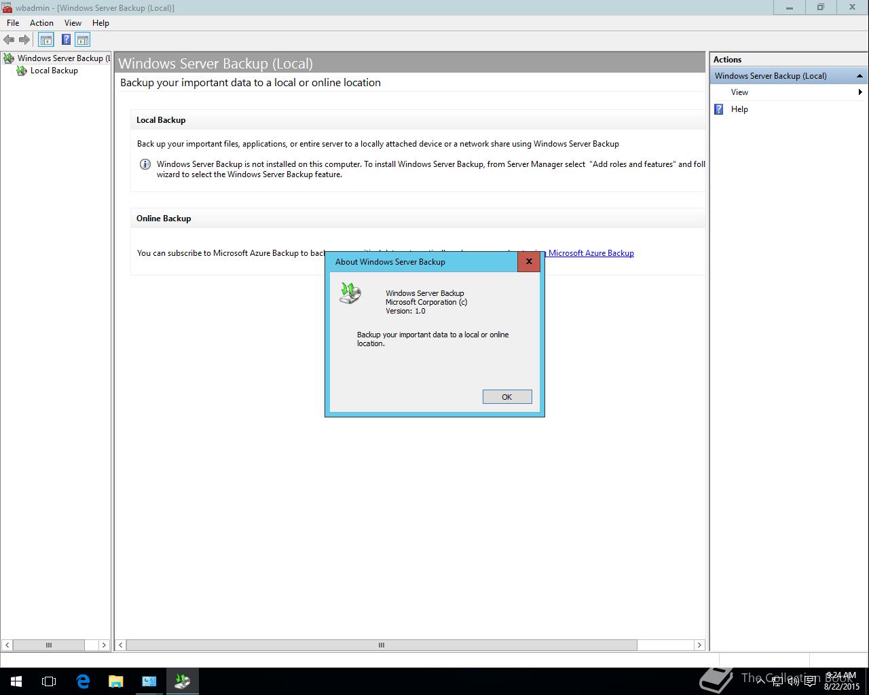The width and height of the screenshot is (869, 695).
Task: Click the console tree horizontal scrollbar thumb
Action: [49, 645]
